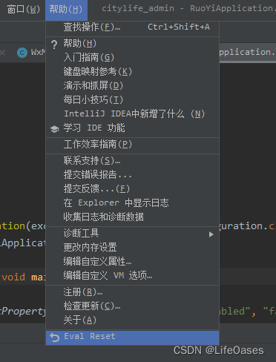Open 更改内存设置 memory settings

[132, 248]
